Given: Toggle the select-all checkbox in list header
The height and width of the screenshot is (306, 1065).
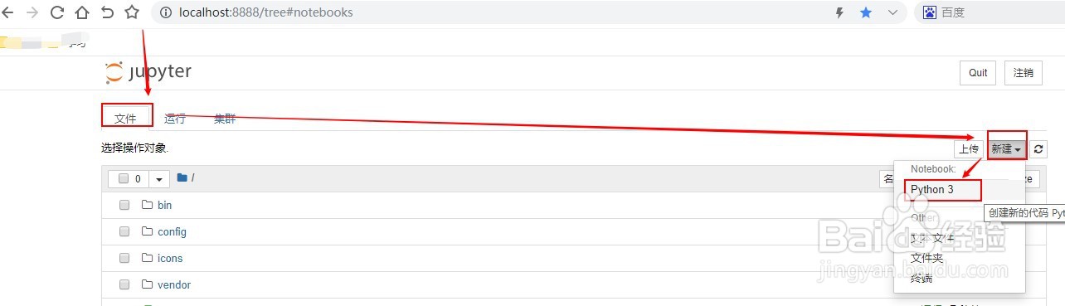Looking at the screenshot, I should [x=124, y=178].
